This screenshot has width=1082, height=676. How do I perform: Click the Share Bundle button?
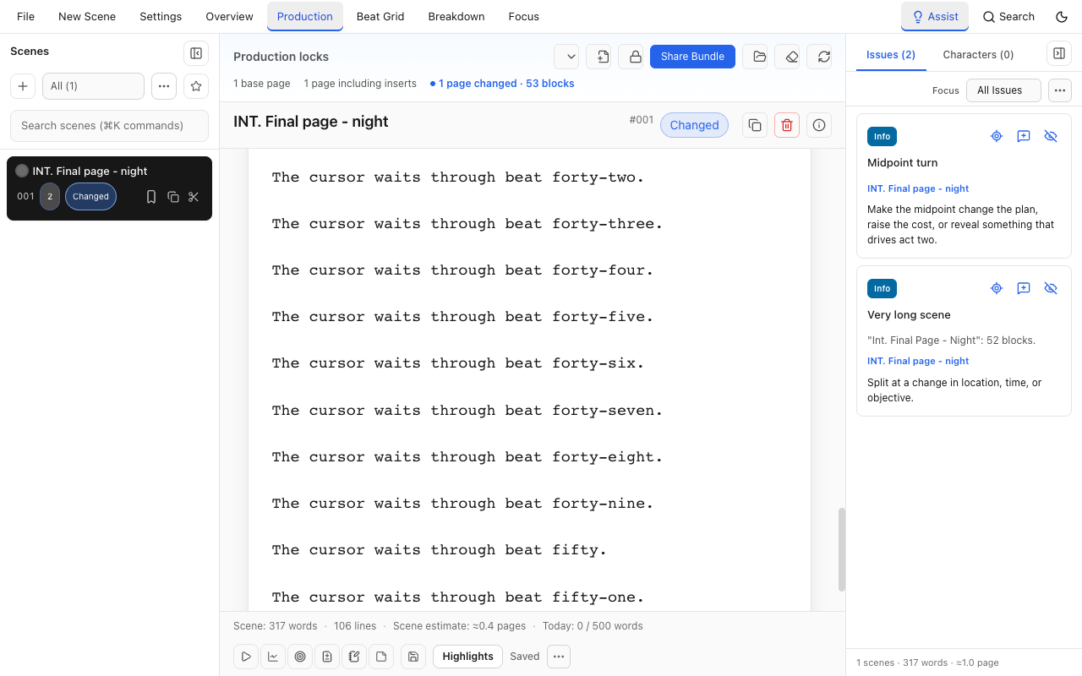point(692,57)
